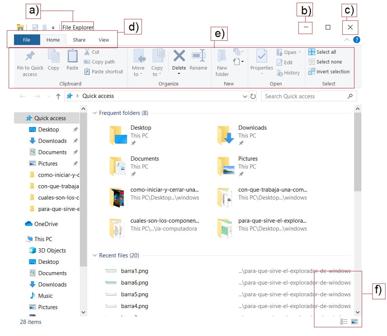387x336 pixels.
Task: Select barra6.png in Recent files
Action: [x=135, y=283]
